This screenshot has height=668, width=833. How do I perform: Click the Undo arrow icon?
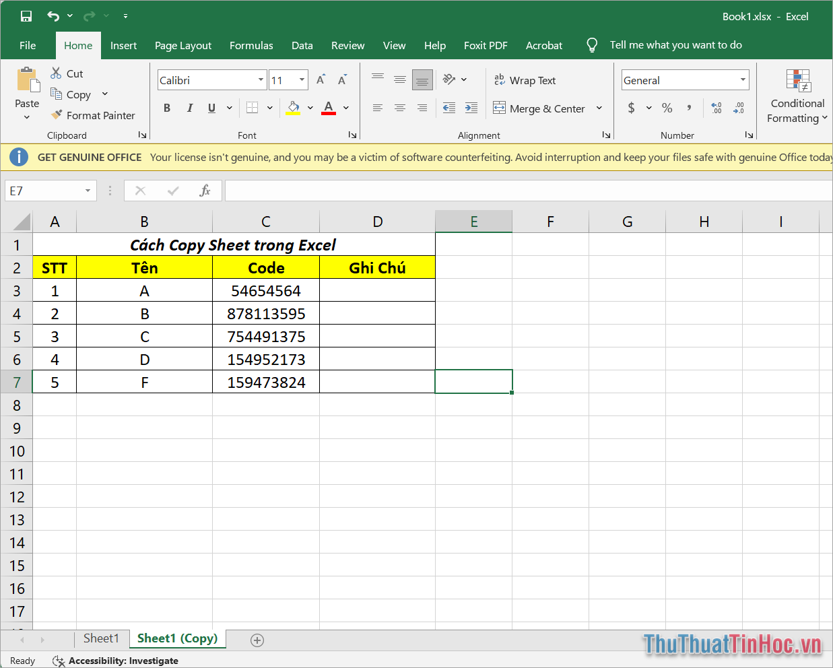coord(53,16)
